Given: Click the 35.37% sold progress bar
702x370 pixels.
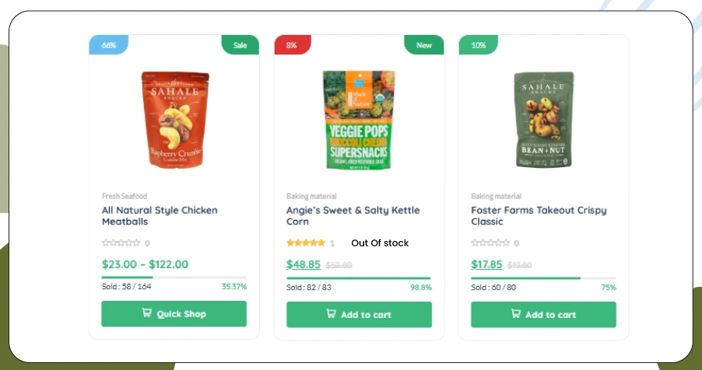Looking at the screenshot, I should [x=174, y=277].
